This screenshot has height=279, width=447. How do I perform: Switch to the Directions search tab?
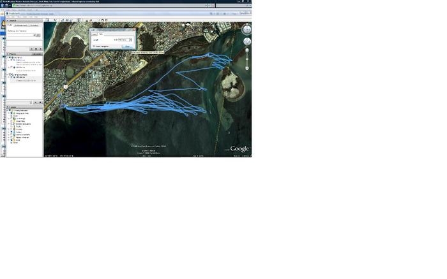click(34, 25)
